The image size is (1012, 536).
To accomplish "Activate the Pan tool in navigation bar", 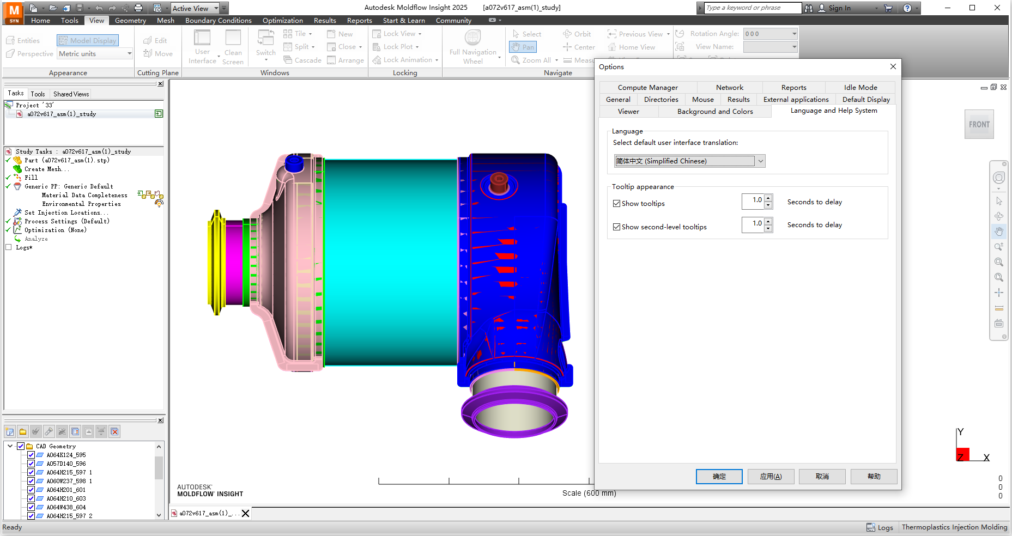I will pos(522,47).
